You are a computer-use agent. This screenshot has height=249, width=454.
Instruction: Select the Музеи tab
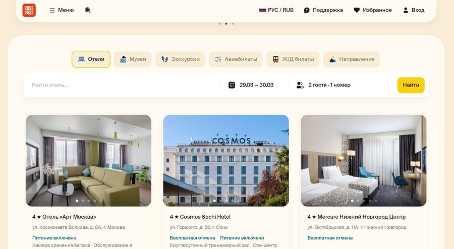[x=133, y=59]
